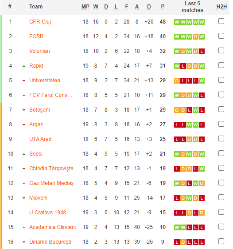Click the first D badge for Universitatea
Viewport: 233px width, 249px height.
[177, 80]
